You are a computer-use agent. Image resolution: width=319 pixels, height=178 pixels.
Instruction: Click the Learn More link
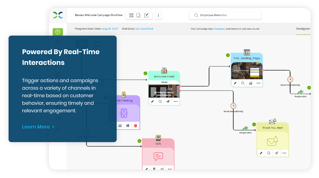38,127
